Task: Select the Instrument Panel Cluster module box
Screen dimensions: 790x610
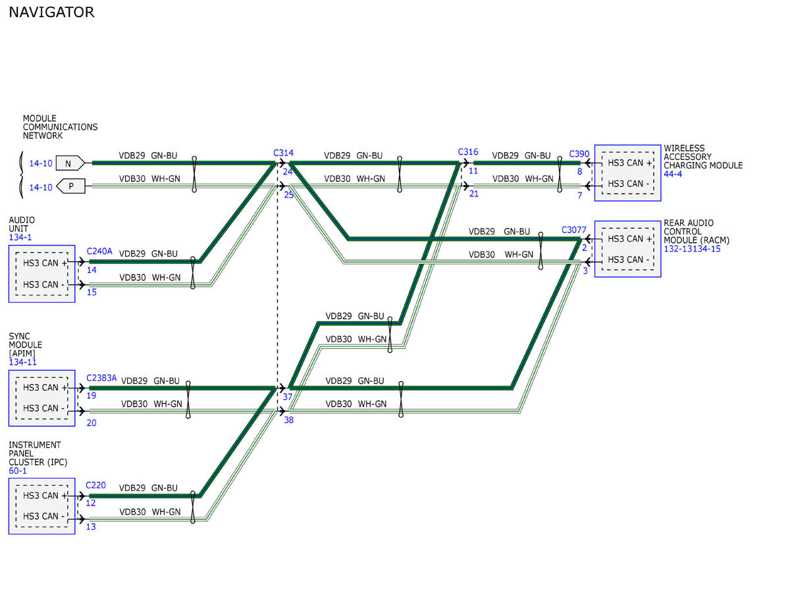Action: [41, 505]
